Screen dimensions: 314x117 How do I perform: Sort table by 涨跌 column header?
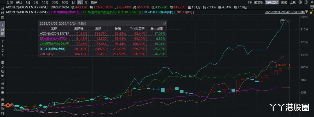click(x=98, y=28)
